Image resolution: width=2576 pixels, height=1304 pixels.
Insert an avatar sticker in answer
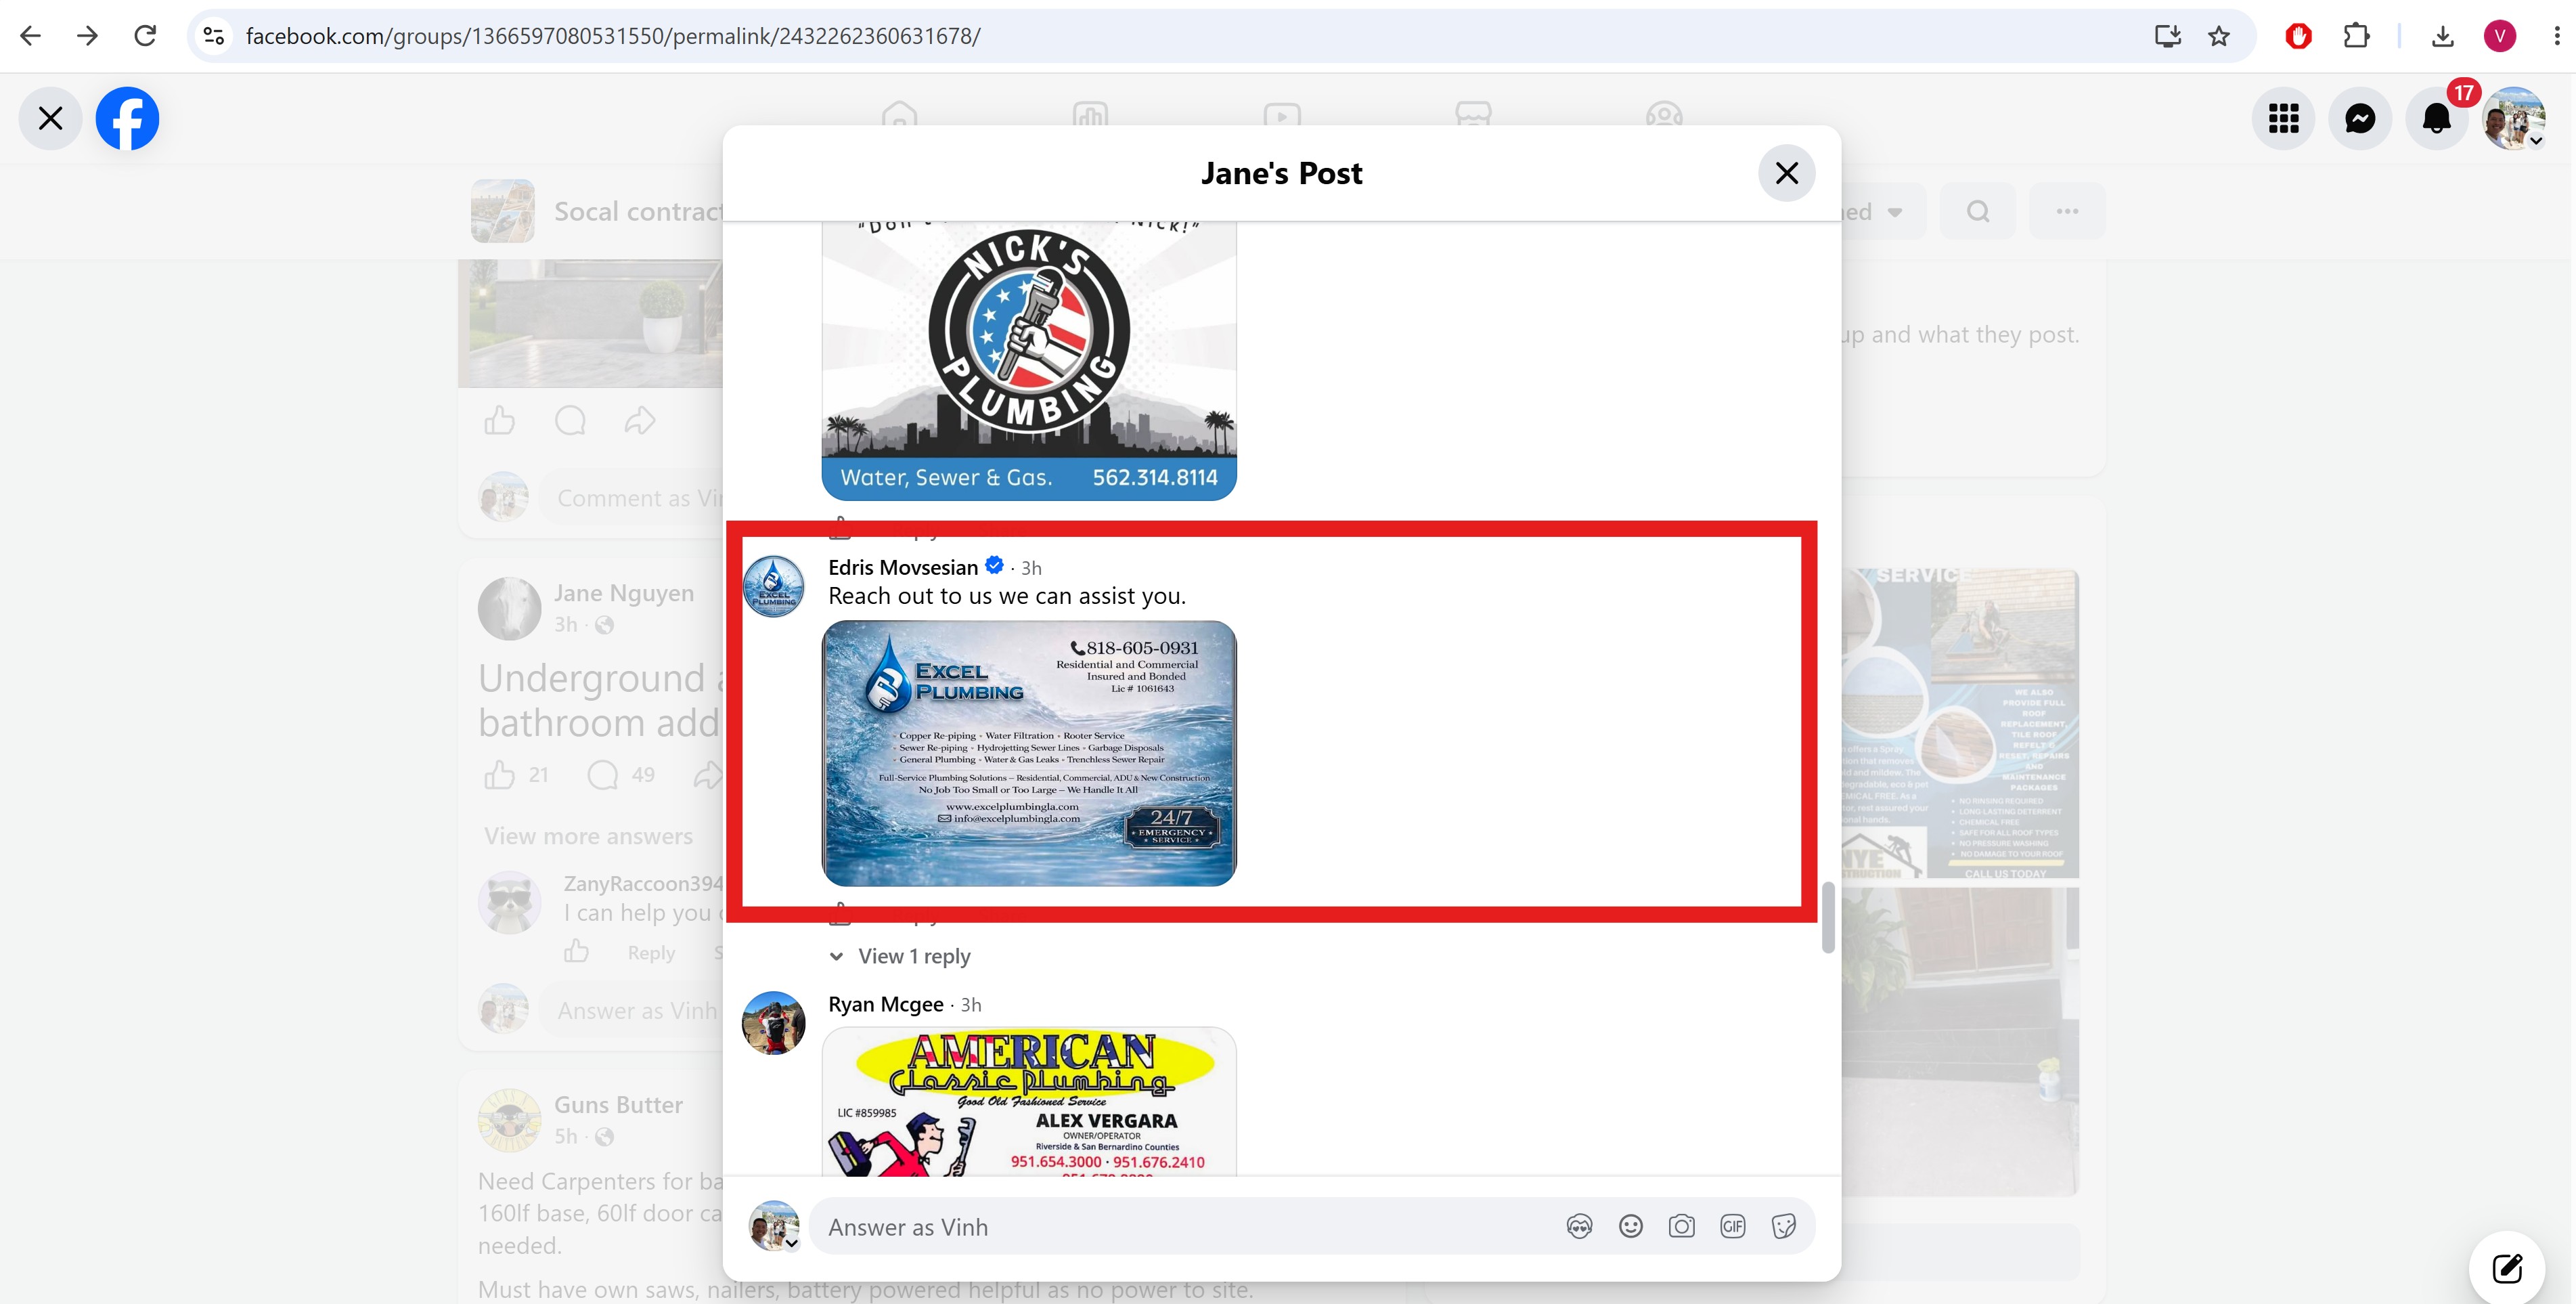[x=1579, y=1226]
